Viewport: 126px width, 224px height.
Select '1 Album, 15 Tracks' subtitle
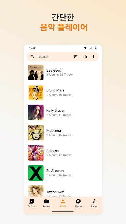point(59,135)
